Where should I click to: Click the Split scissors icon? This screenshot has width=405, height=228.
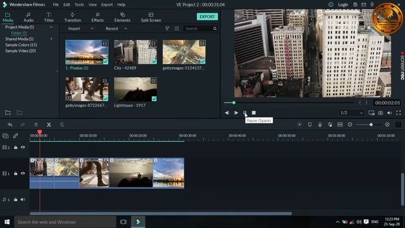(x=49, y=125)
